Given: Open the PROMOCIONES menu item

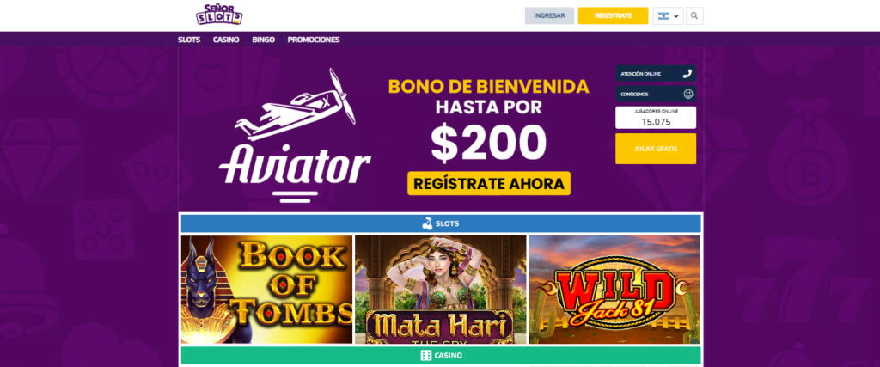Looking at the screenshot, I should tap(314, 40).
